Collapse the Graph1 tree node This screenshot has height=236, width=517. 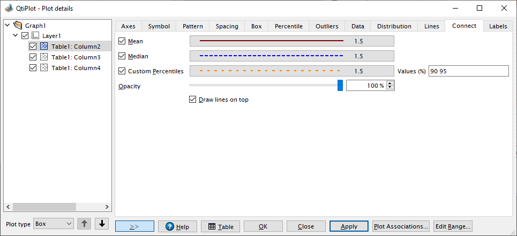[x=8, y=25]
